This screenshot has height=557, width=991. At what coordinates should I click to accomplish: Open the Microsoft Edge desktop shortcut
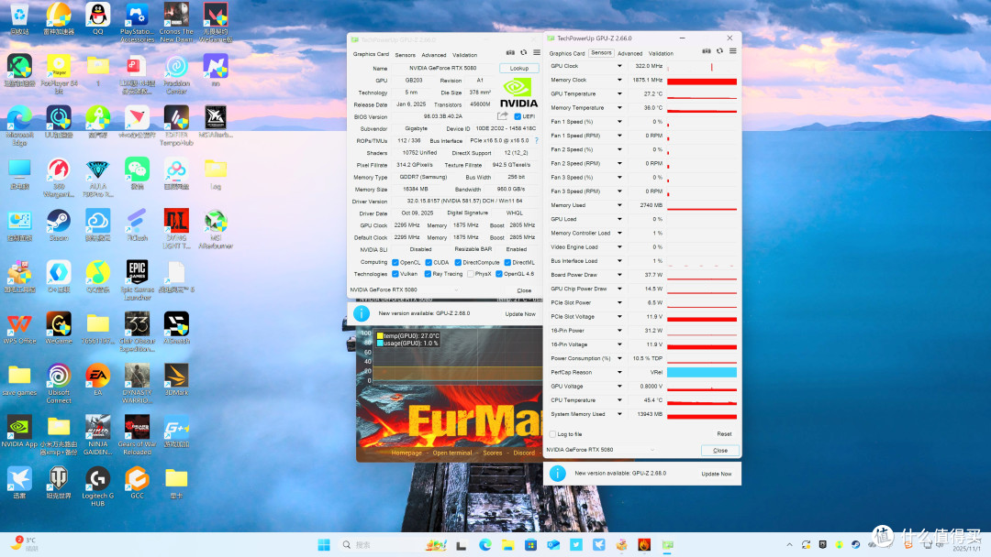coord(19,126)
